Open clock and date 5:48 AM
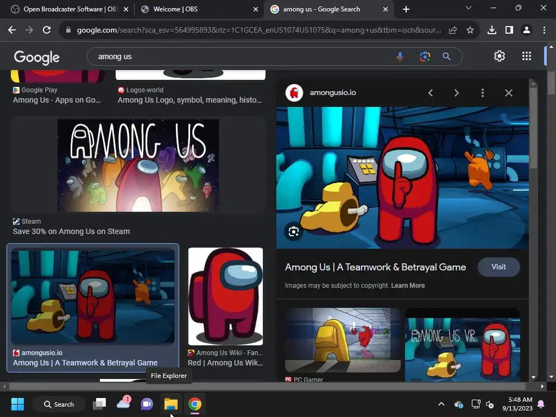This screenshot has width=556, height=417. tap(517, 404)
